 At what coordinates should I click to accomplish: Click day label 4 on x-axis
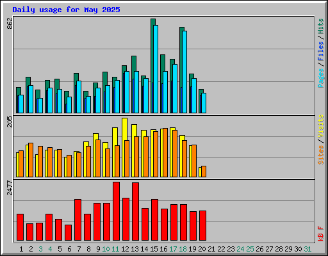pos(50,249)
